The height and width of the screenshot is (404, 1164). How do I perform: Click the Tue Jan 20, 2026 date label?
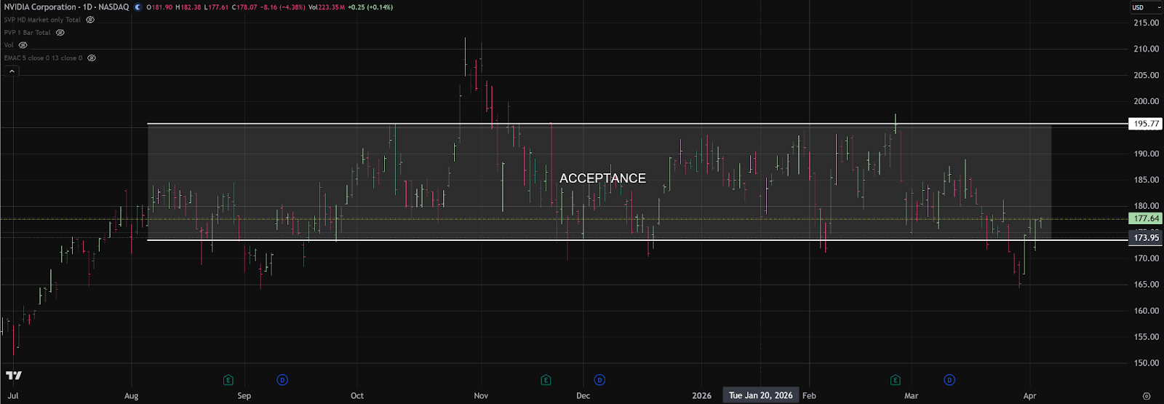(x=760, y=395)
